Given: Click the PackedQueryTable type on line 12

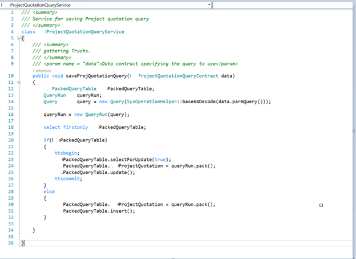Looking at the screenshot, I should [x=74, y=89].
